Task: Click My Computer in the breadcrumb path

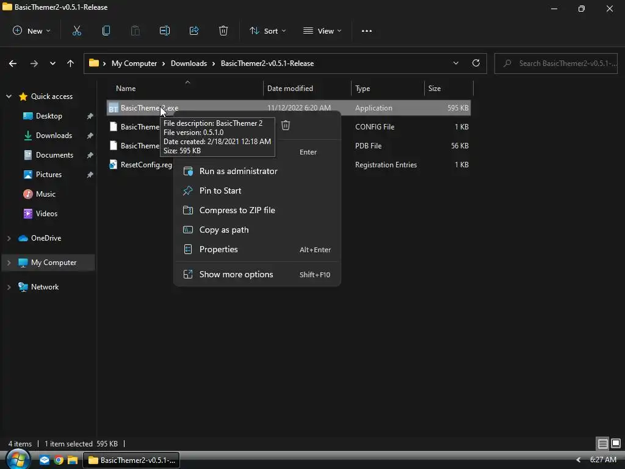Action: click(x=134, y=64)
